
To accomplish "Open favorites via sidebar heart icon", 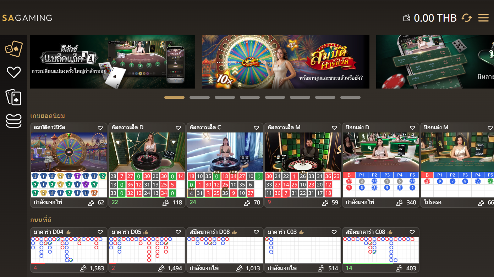I will click(14, 73).
